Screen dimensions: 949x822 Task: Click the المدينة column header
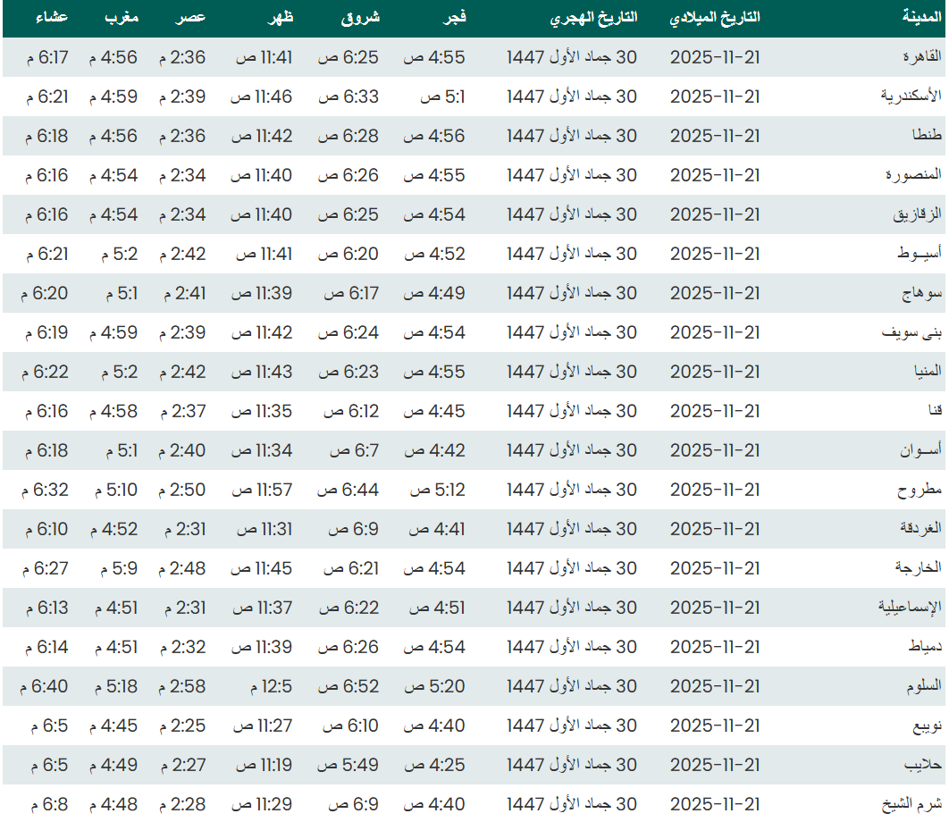click(920, 18)
